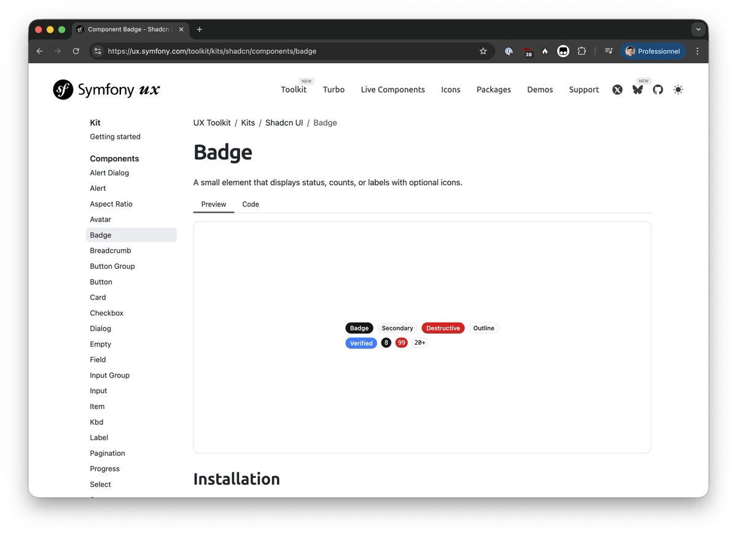Image resolution: width=737 pixels, height=535 pixels.
Task: Click UX Toolkit breadcrumb link
Action: tap(212, 123)
